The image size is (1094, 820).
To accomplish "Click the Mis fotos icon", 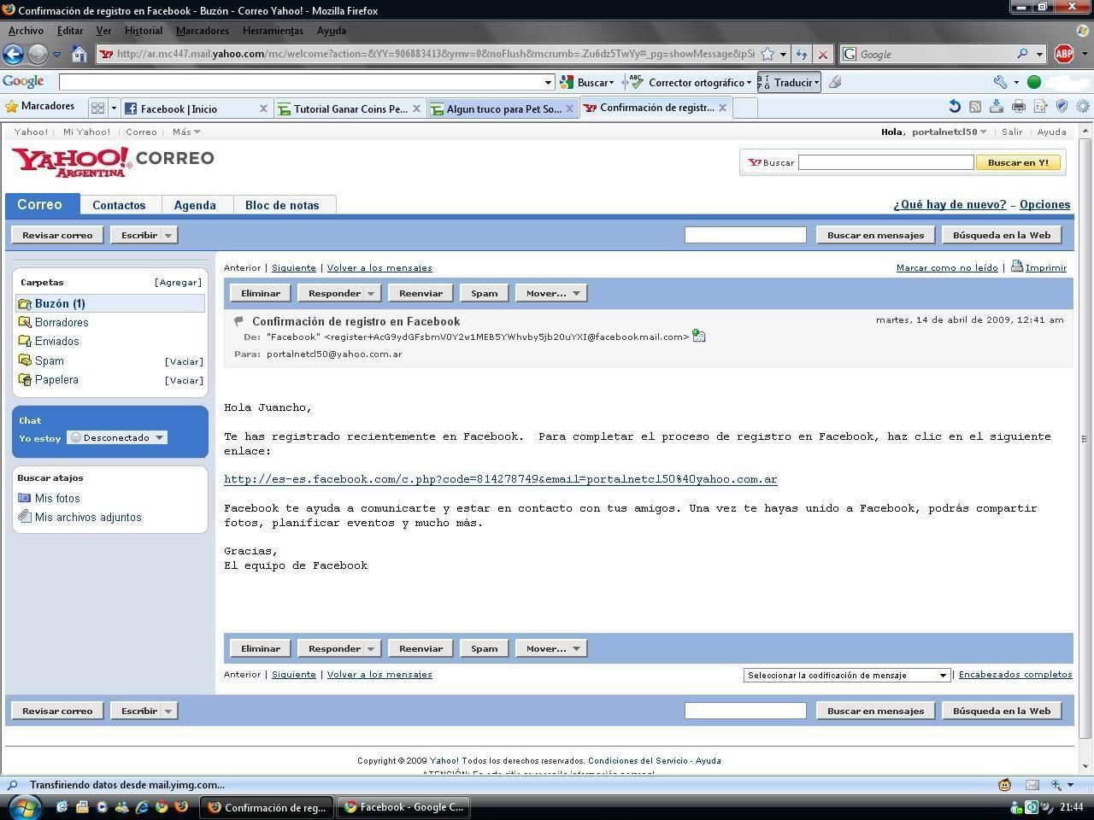I will pyautogui.click(x=25, y=498).
